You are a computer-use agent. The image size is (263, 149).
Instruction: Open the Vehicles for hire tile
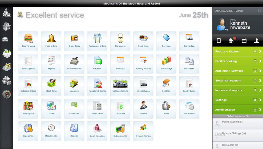point(120,86)
